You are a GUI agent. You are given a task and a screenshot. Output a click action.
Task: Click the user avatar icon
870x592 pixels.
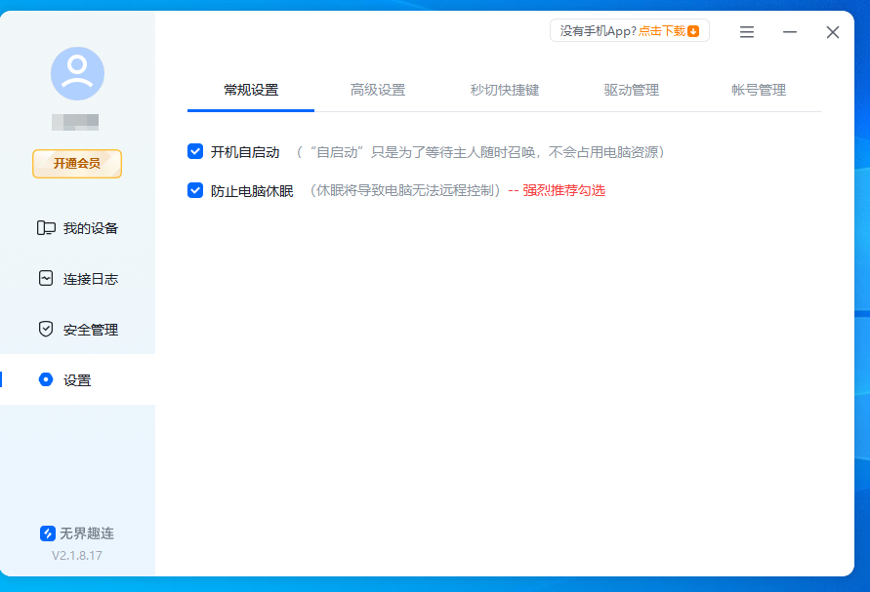point(76,72)
